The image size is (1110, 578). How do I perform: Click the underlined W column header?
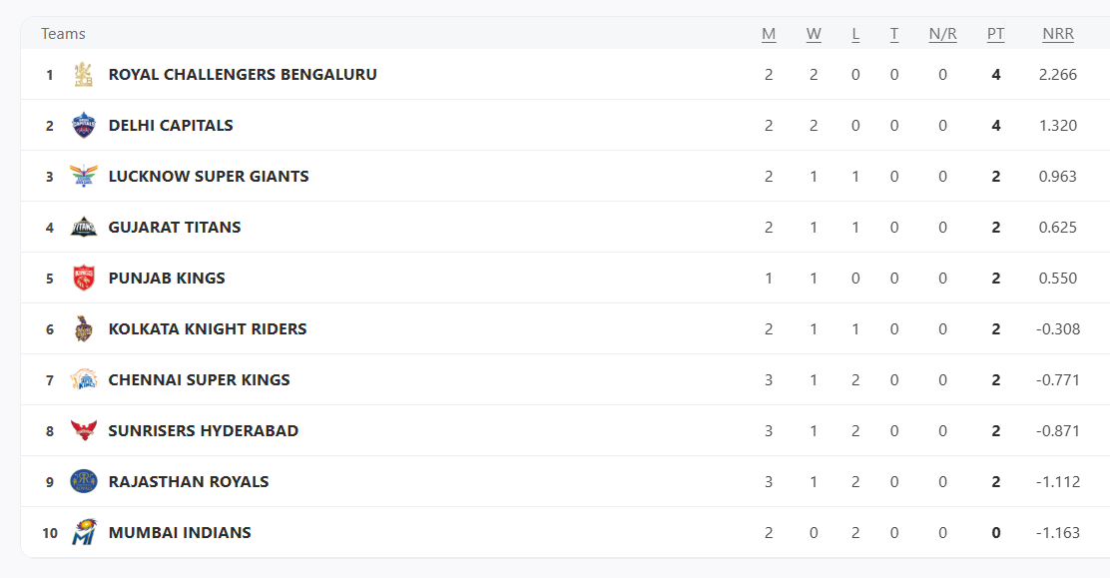click(814, 34)
